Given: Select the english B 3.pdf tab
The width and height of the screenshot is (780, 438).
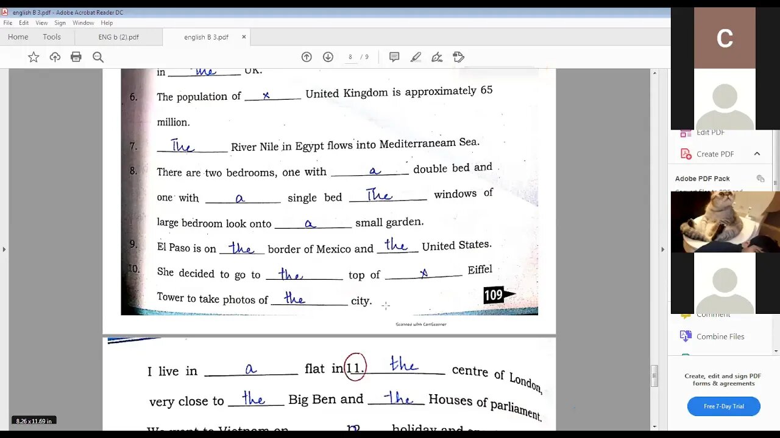Looking at the screenshot, I should tap(206, 37).
